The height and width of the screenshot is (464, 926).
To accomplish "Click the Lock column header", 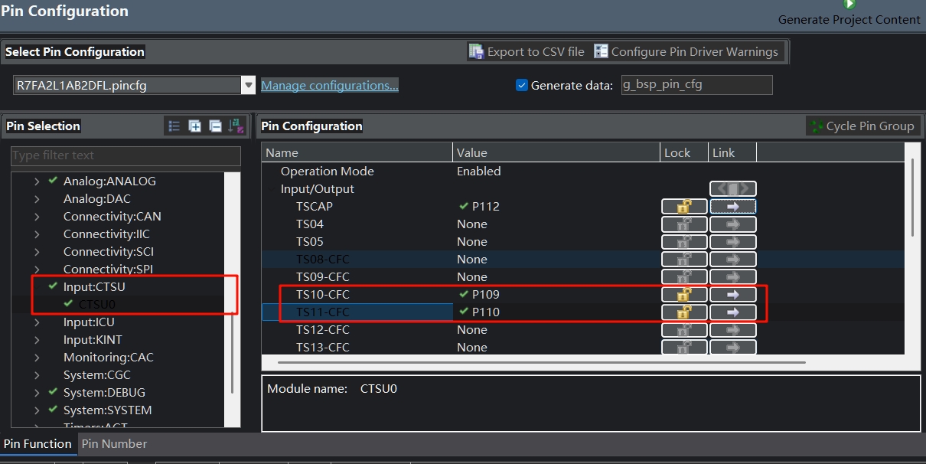I will (684, 152).
